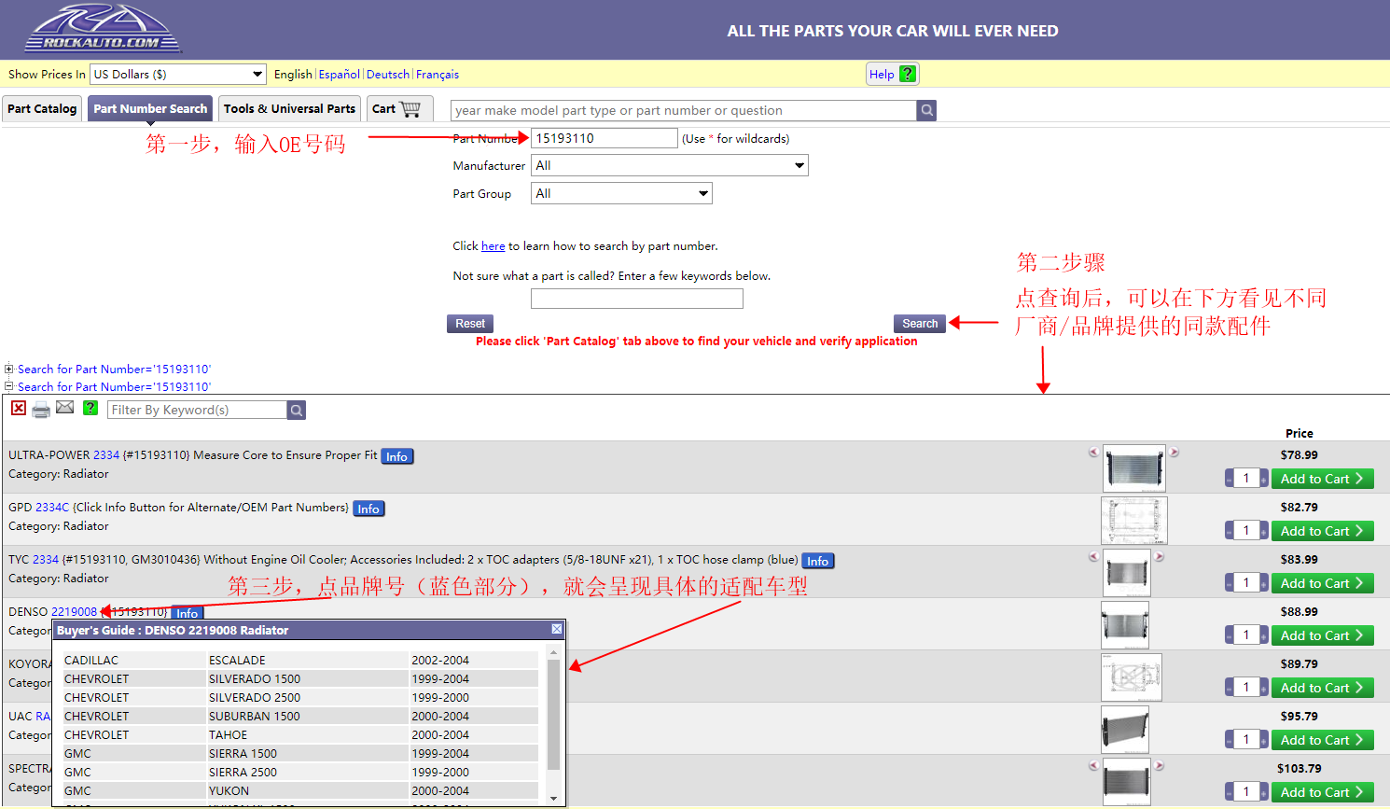Select Part Number Search tab
This screenshot has height=809, width=1390.
click(150, 108)
